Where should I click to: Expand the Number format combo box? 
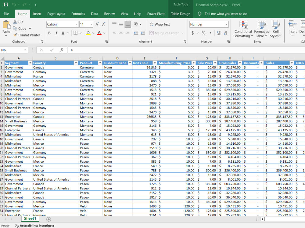click(226, 24)
